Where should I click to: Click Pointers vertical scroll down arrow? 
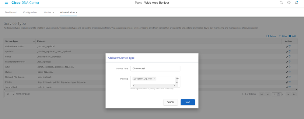tap(177, 83)
